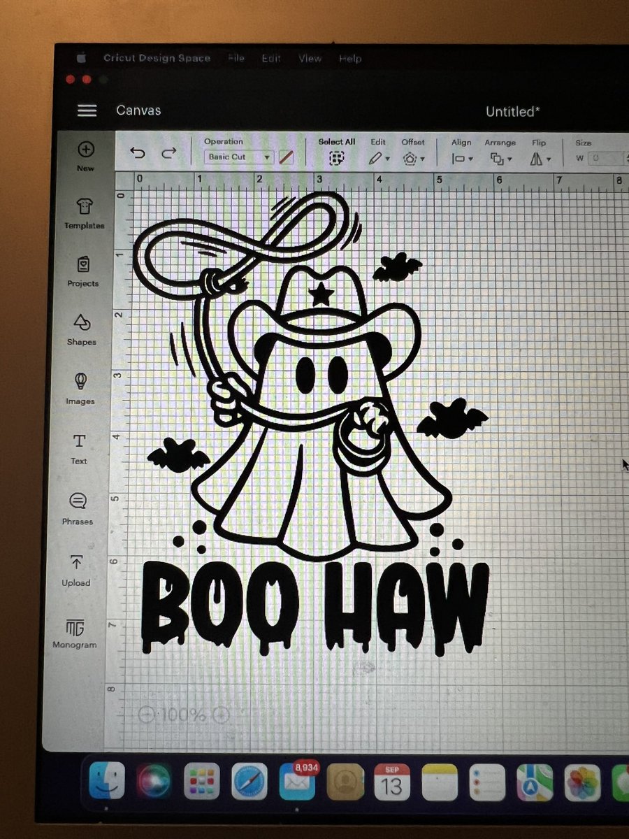Viewport: 629px width, 839px height.
Task: Click the operation color swatch
Action: click(x=285, y=157)
